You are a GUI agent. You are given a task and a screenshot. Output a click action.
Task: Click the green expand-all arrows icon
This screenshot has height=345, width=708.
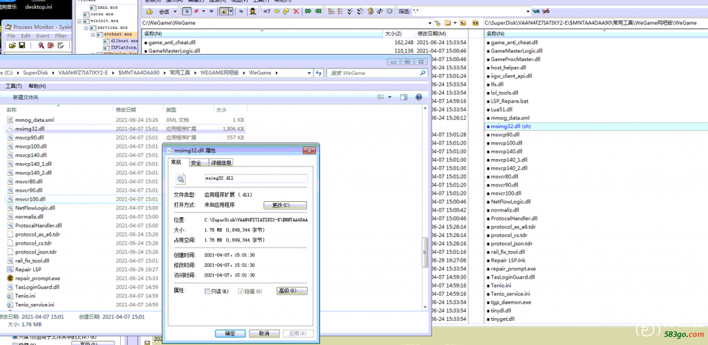tap(308, 11)
